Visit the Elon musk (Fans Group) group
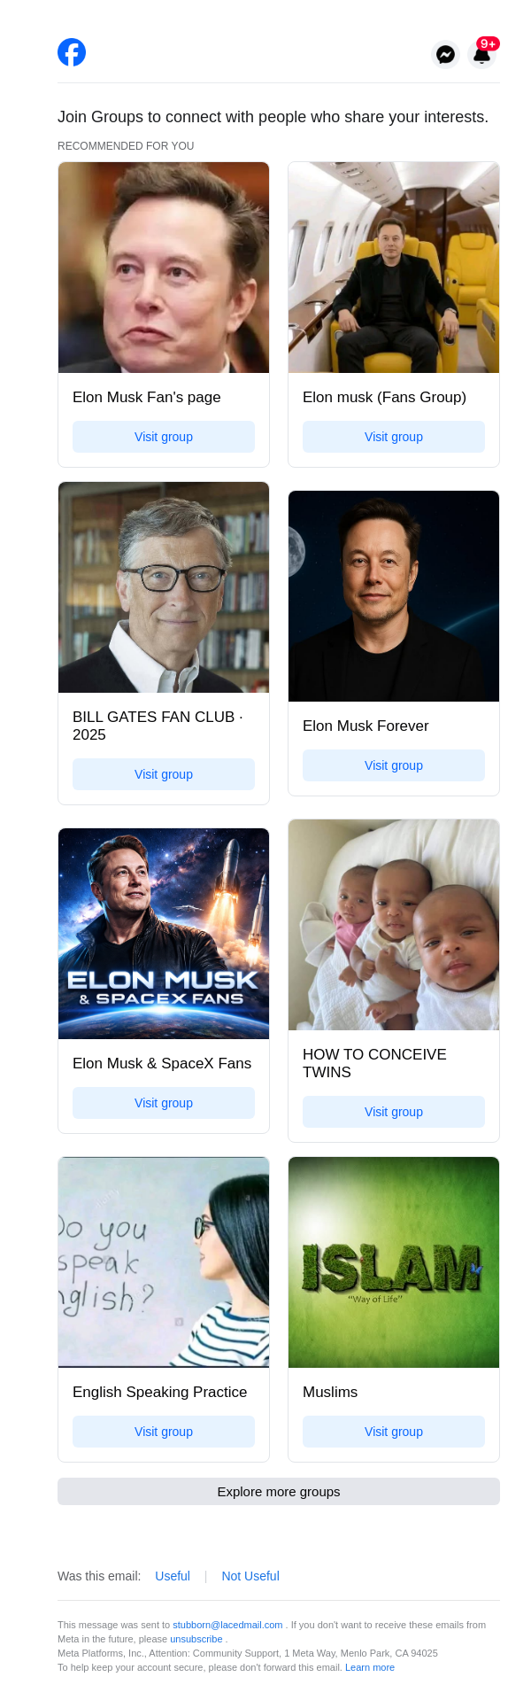The width and height of the screenshot is (531, 1708). point(394,437)
